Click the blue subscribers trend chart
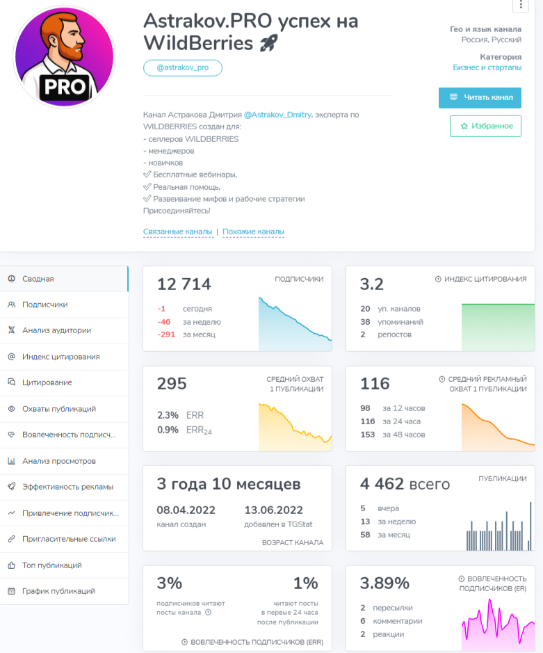Viewport: 543px width, 653px height. tap(295, 323)
